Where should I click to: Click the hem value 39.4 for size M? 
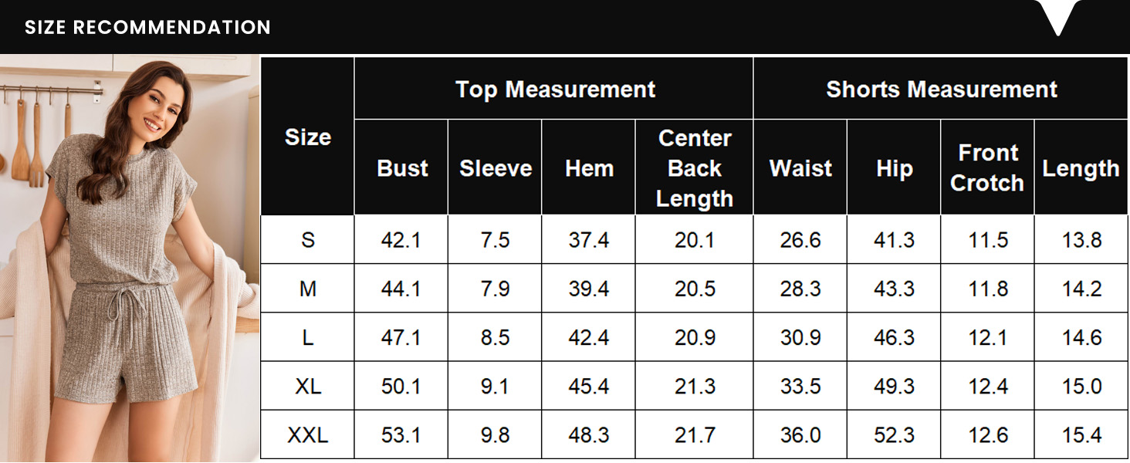(589, 289)
